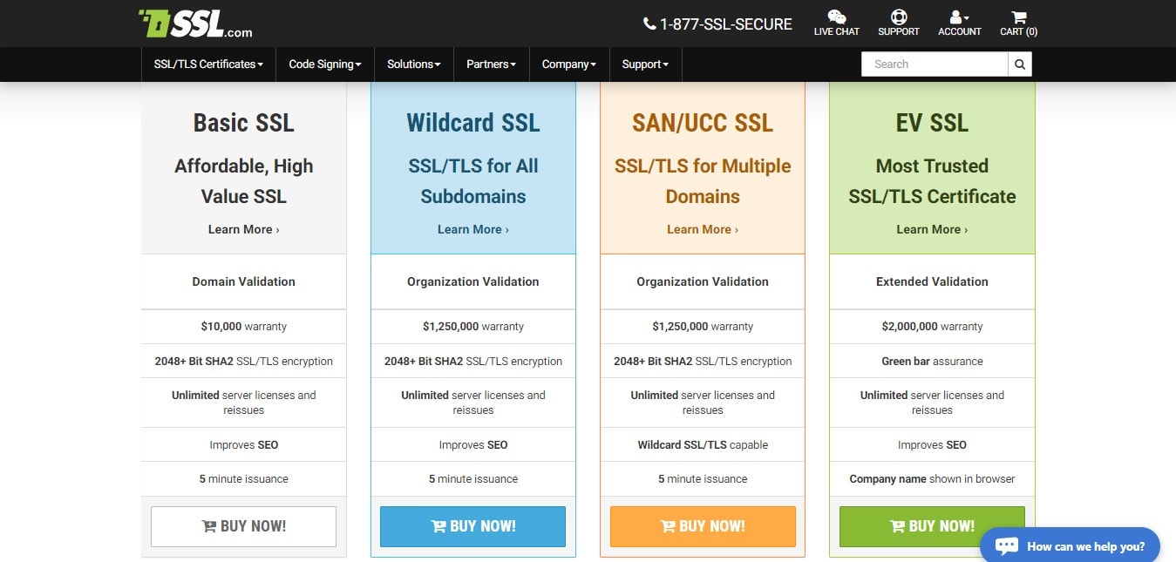Image resolution: width=1176 pixels, height=562 pixels.
Task: Click Learn More under Basic SSL
Action: click(244, 229)
